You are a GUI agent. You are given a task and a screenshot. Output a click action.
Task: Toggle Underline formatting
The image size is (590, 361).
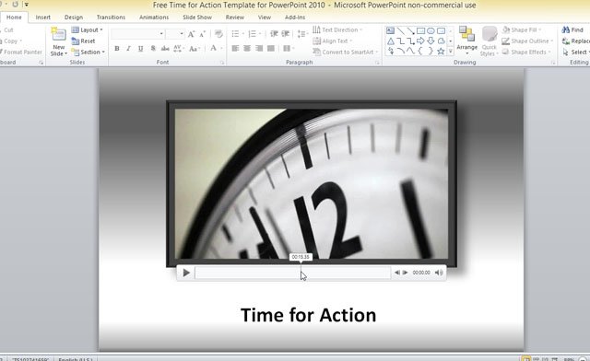141,49
